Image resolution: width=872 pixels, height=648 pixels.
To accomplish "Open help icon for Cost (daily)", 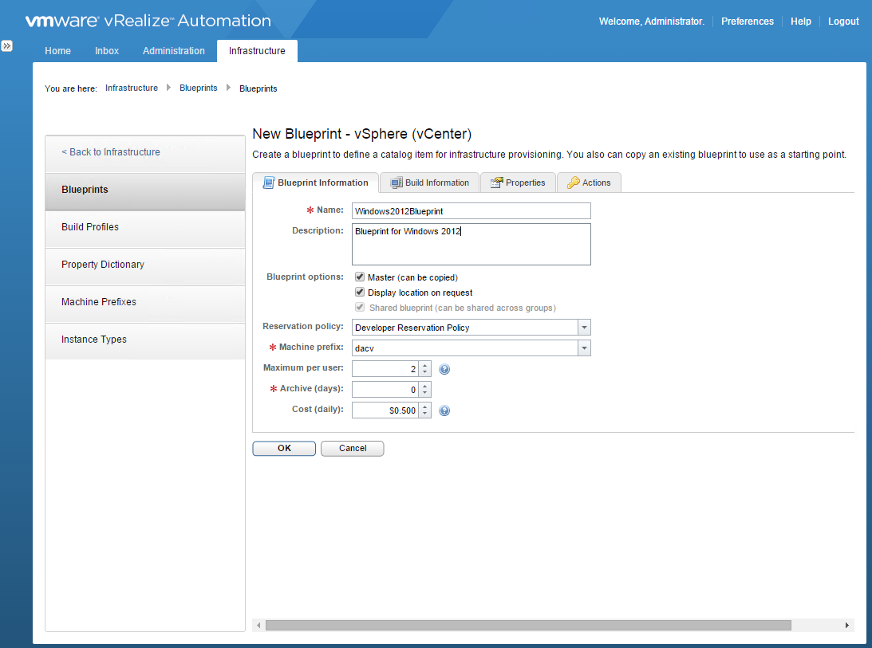I will coord(444,410).
